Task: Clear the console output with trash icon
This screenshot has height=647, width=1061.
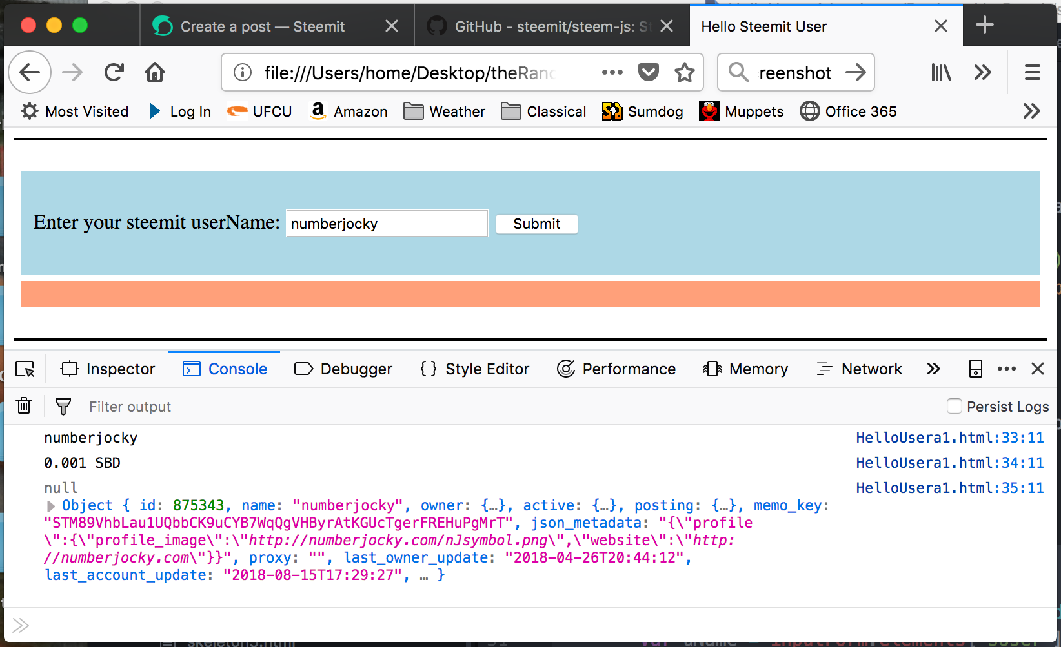Action: [24, 406]
